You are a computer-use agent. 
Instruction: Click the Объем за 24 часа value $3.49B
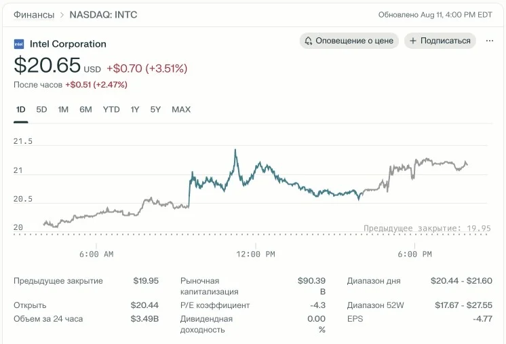144,319
